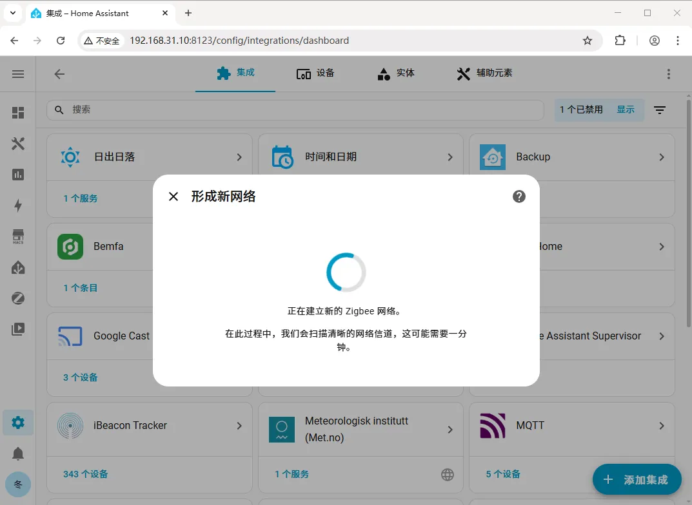This screenshot has width=692, height=505.
Task: Click the cloud globe icon on Met.no card
Action: [448, 475]
